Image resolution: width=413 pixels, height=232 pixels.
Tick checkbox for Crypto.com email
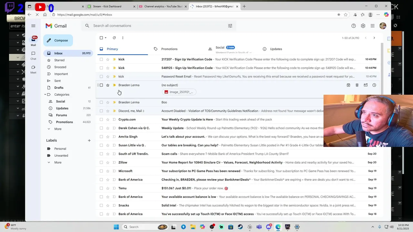pyautogui.click(x=101, y=120)
